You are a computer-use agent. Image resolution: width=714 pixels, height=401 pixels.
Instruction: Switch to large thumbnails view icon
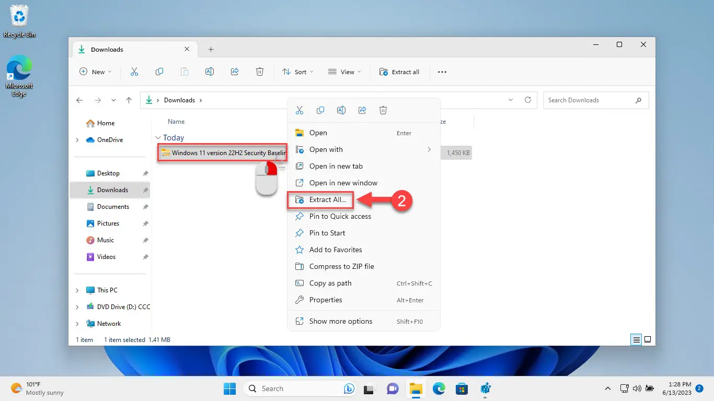[648, 339]
